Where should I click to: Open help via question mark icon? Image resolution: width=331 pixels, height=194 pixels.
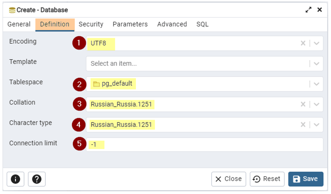click(37, 179)
